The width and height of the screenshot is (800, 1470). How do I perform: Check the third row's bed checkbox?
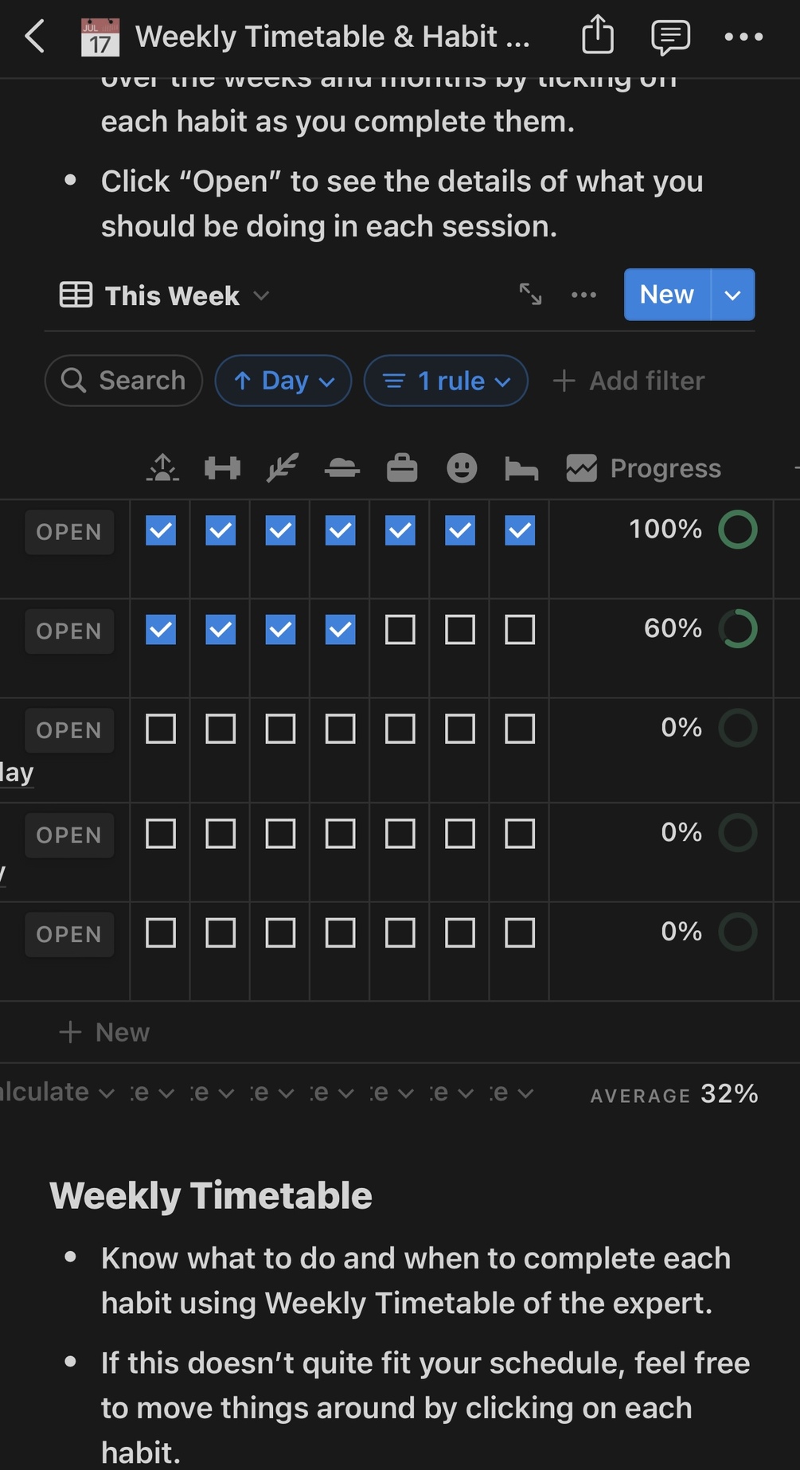[x=520, y=729]
